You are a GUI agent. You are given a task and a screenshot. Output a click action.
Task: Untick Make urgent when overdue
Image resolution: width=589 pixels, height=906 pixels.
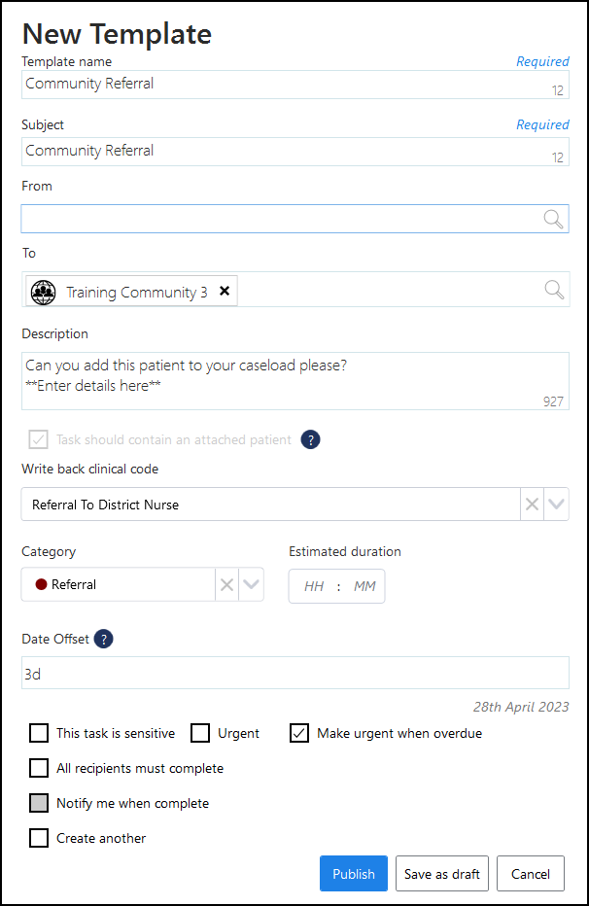point(299,733)
